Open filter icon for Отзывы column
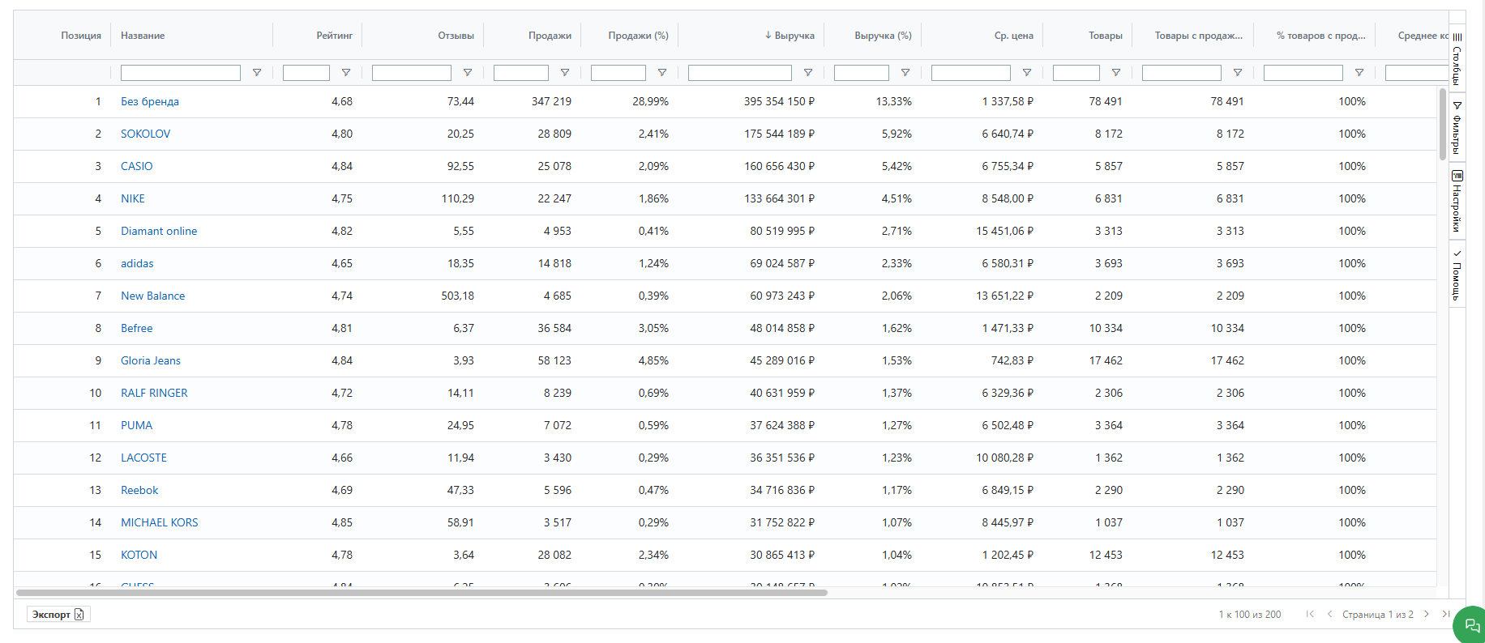This screenshot has height=643, width=1485. coord(468,73)
